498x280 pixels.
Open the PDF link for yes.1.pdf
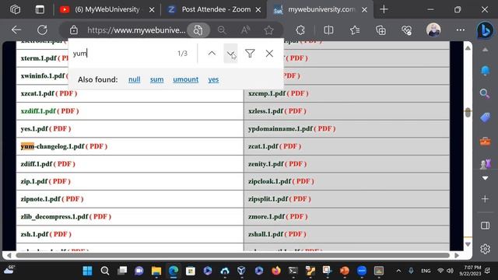coord(60,128)
